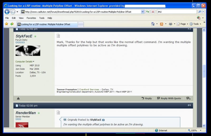
Task: Open the Tools menu in menu bar
Action: tap(42, 18)
